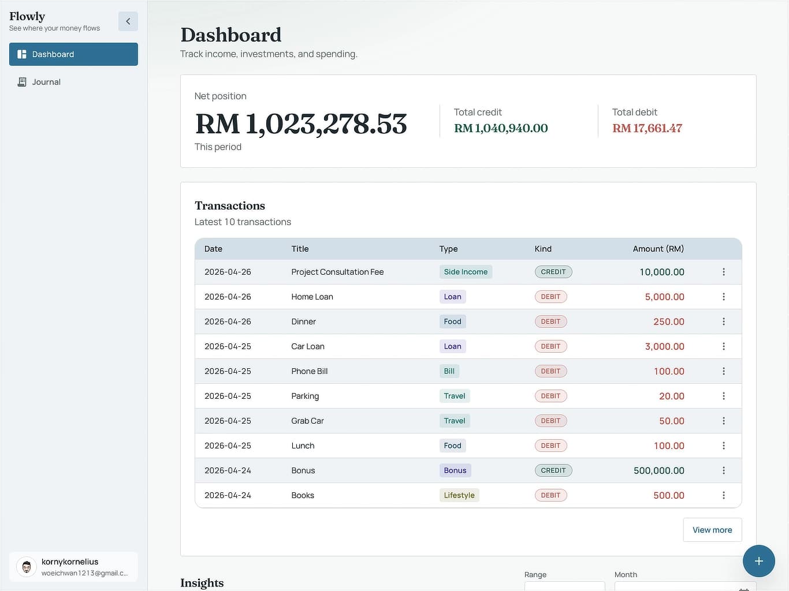
Task: Open the Journal page via its notebook icon
Action: [22, 81]
